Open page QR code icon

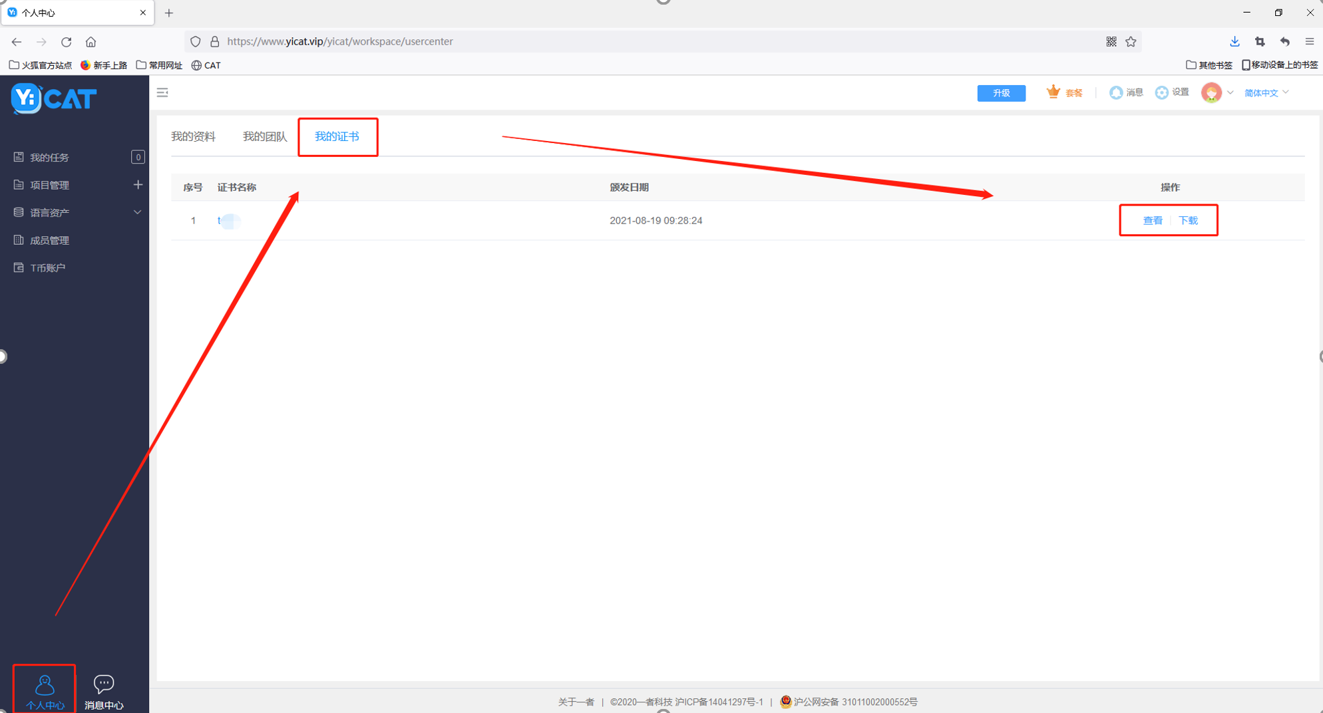pyautogui.click(x=1111, y=41)
